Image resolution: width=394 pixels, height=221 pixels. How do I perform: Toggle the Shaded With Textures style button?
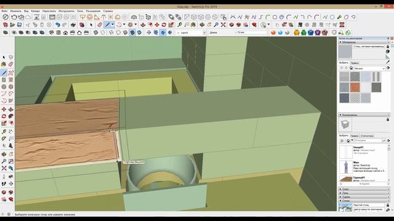(x=132, y=33)
